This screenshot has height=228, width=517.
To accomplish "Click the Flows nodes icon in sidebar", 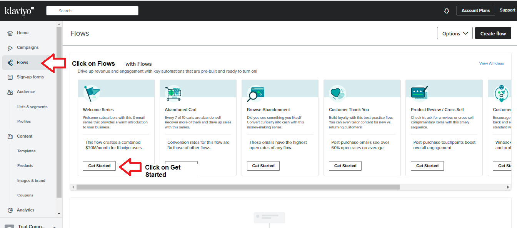I will tap(10, 63).
